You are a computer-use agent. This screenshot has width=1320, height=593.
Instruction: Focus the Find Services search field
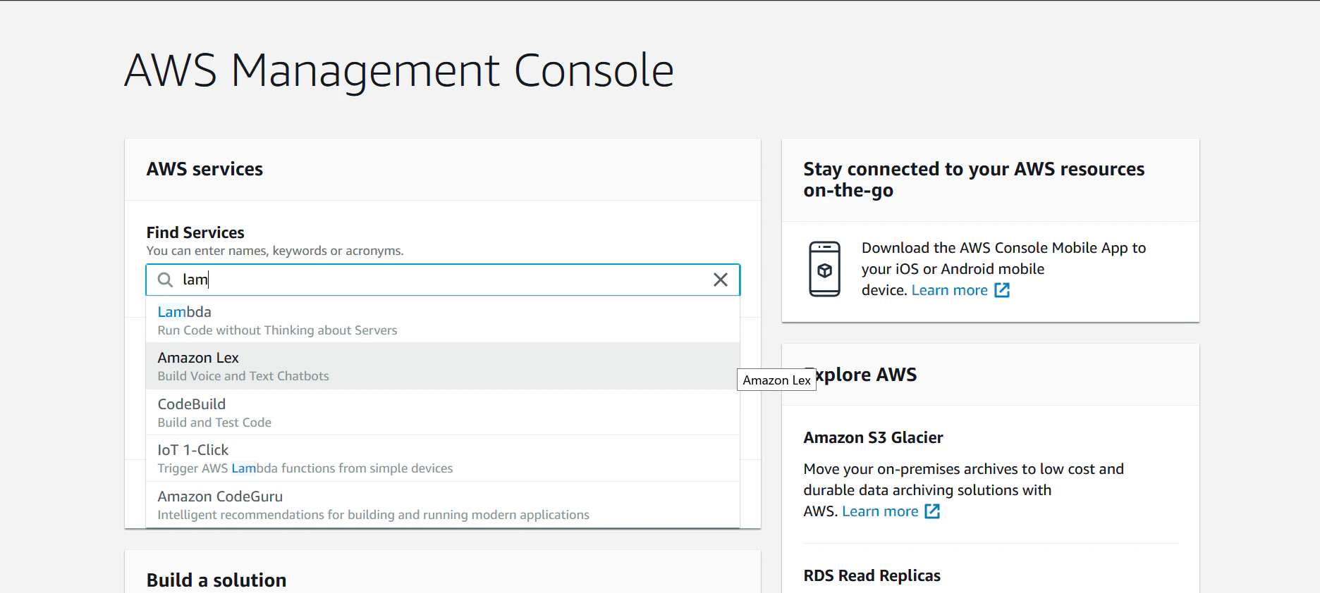[x=444, y=280]
